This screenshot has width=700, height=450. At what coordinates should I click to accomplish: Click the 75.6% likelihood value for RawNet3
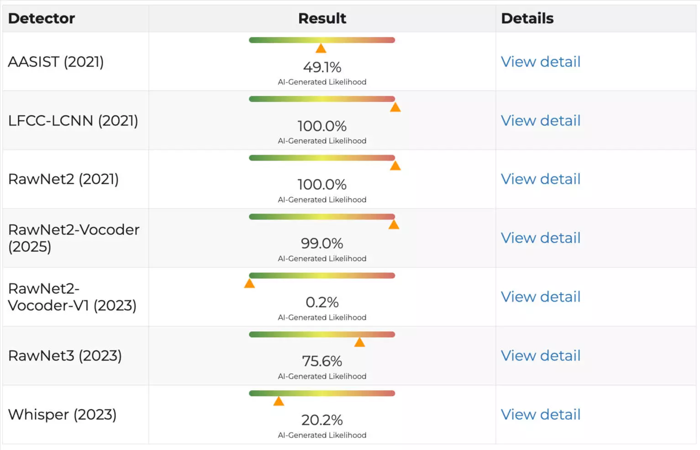(322, 361)
